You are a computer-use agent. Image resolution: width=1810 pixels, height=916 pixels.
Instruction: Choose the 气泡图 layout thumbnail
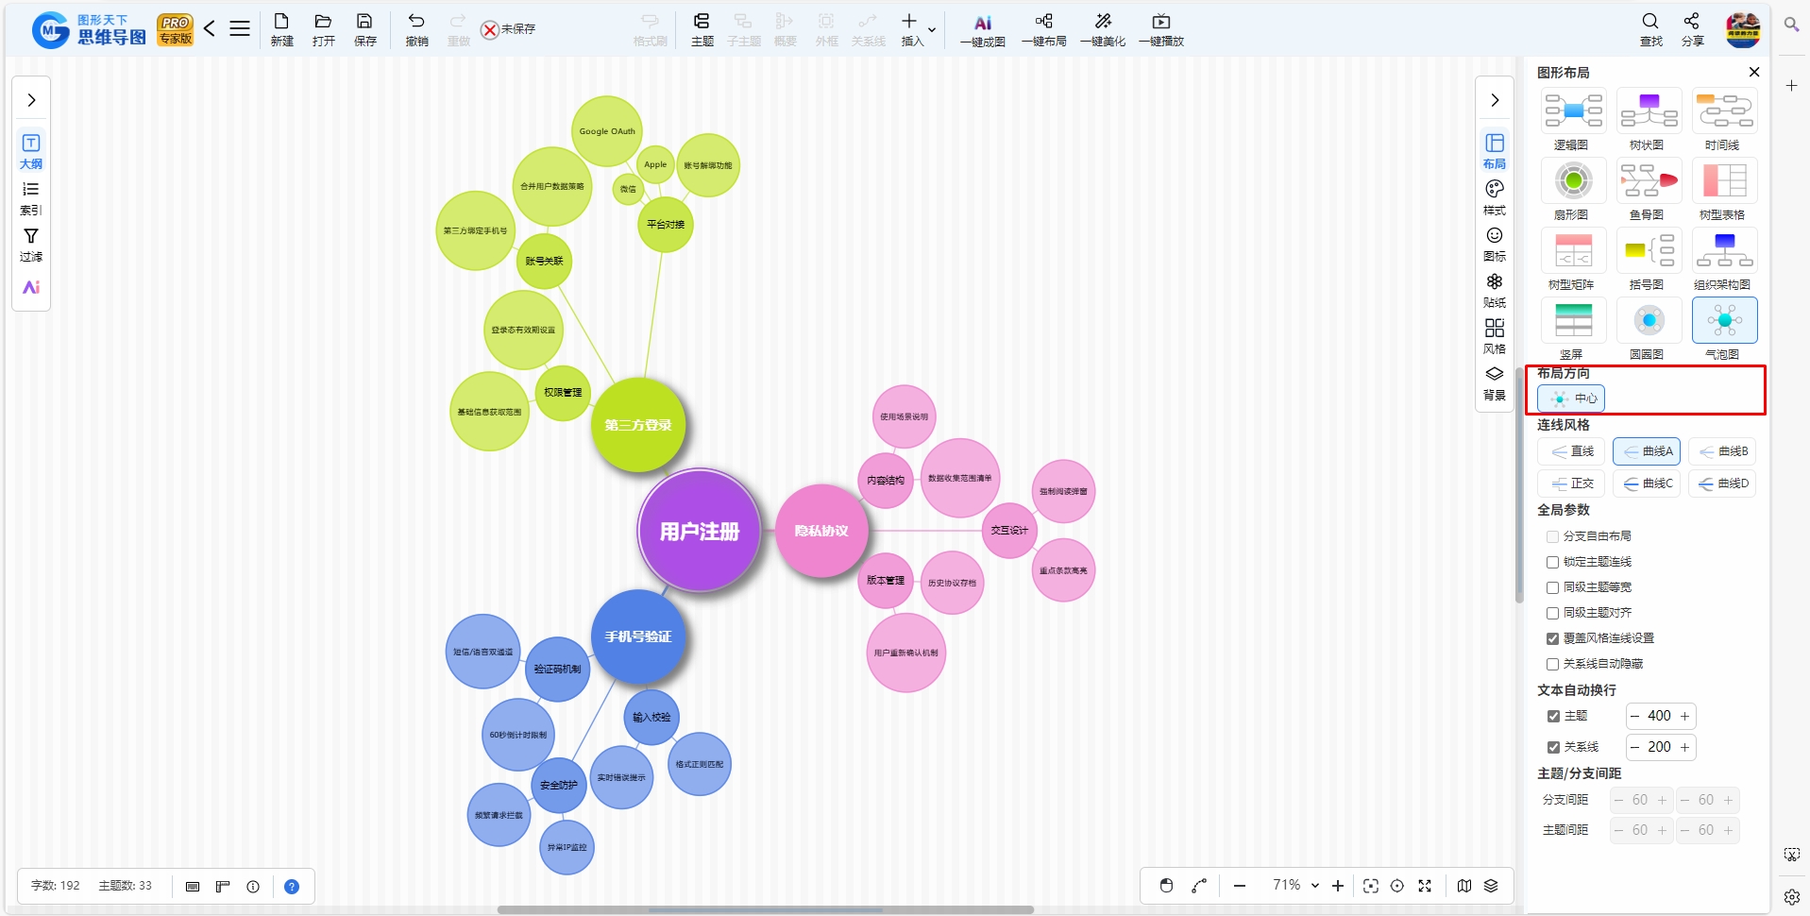1724,321
